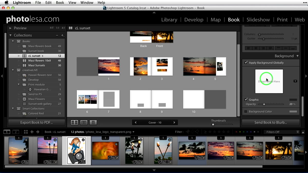Align text left icon
This screenshot has width=308, height=173.
tap(248, 48)
